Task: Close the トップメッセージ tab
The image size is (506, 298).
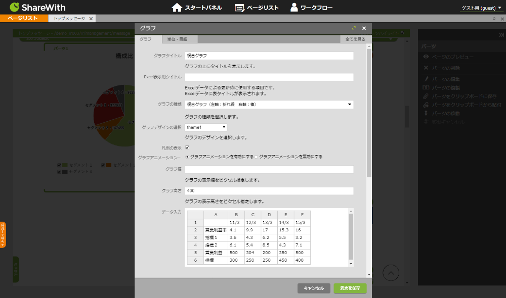Action: point(91,18)
